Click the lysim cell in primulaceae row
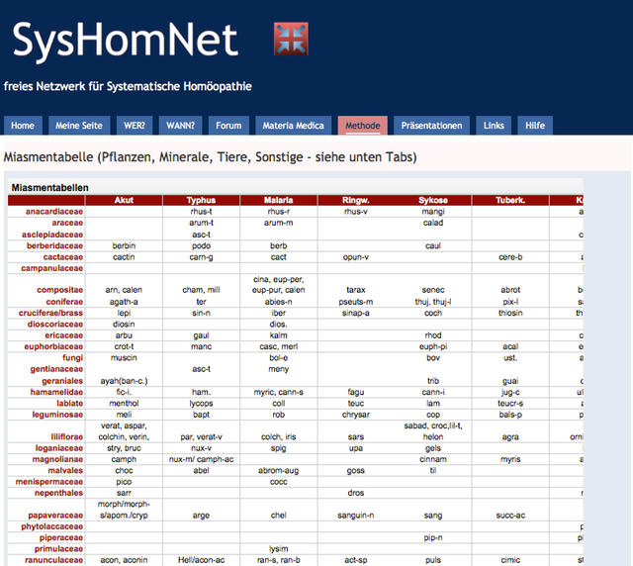633x566 pixels. tap(279, 548)
